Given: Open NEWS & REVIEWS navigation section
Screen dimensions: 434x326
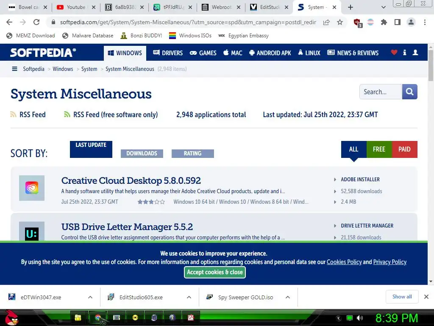Looking at the screenshot, I should (x=353, y=53).
